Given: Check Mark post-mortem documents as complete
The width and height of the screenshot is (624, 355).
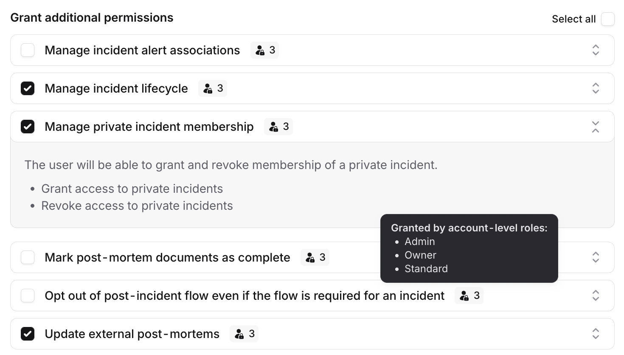Looking at the screenshot, I should 27,257.
